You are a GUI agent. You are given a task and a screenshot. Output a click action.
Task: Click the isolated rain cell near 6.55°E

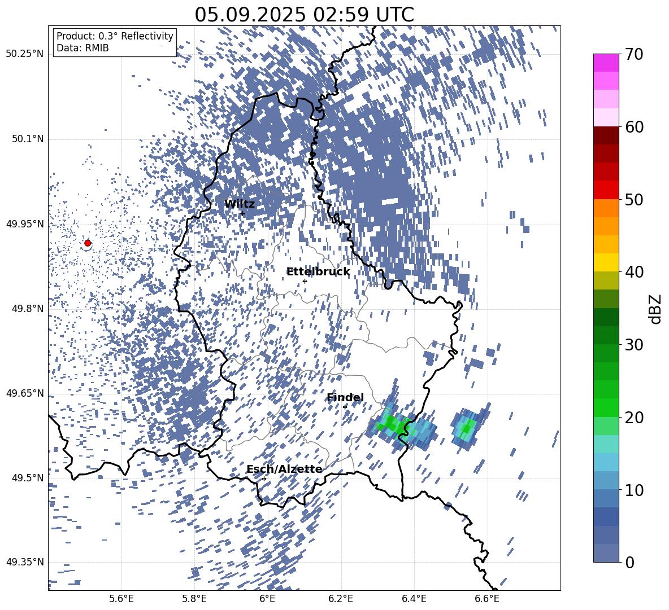(x=468, y=428)
